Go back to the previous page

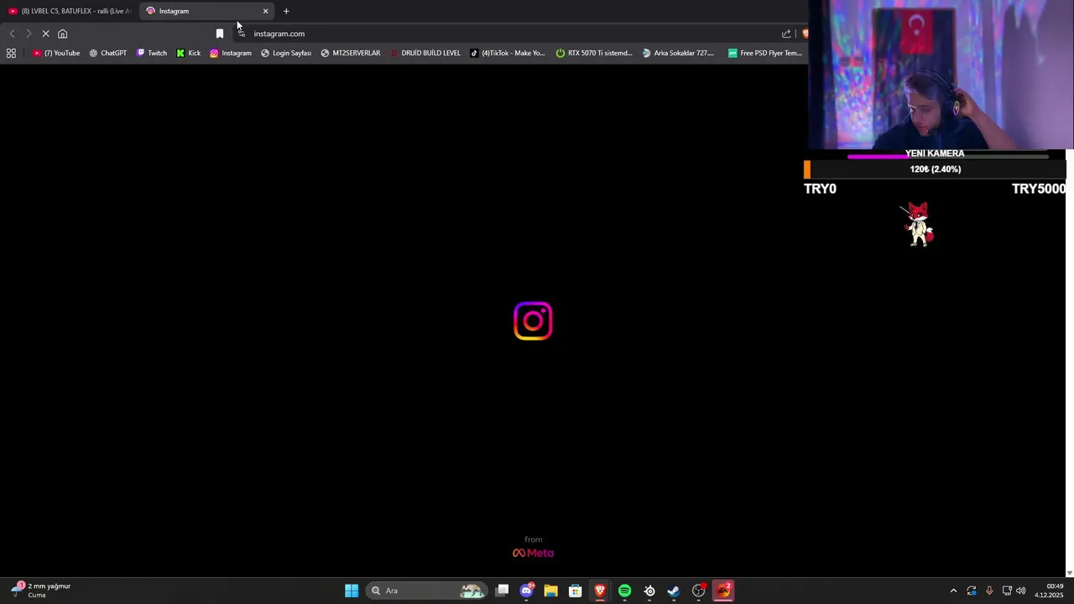[x=12, y=34]
